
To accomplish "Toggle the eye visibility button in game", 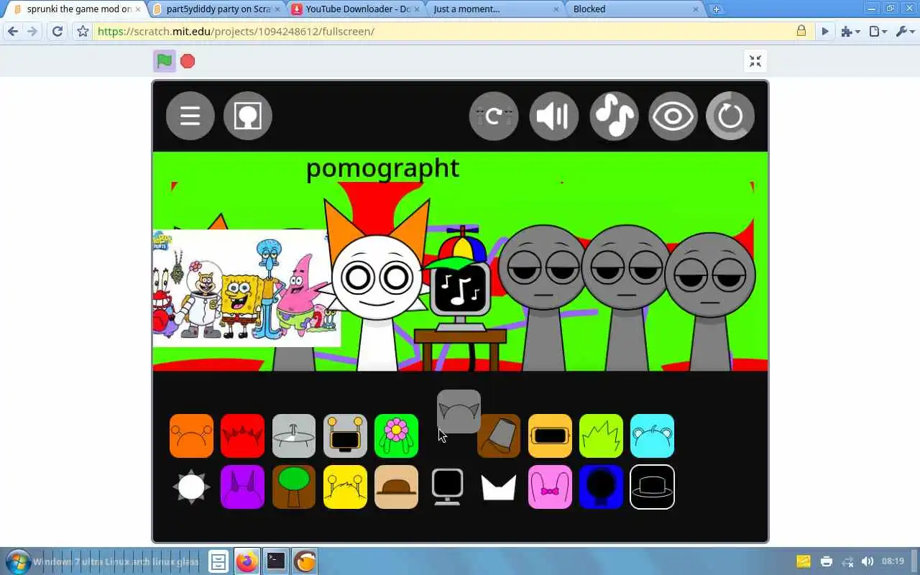I will tap(673, 116).
